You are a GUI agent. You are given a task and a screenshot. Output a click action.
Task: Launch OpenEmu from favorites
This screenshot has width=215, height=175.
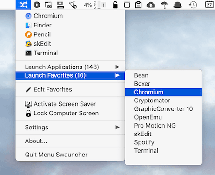pos(163,117)
